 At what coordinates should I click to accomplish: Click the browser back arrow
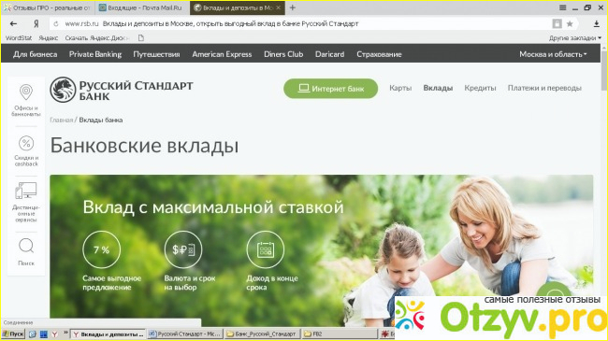click(x=14, y=23)
